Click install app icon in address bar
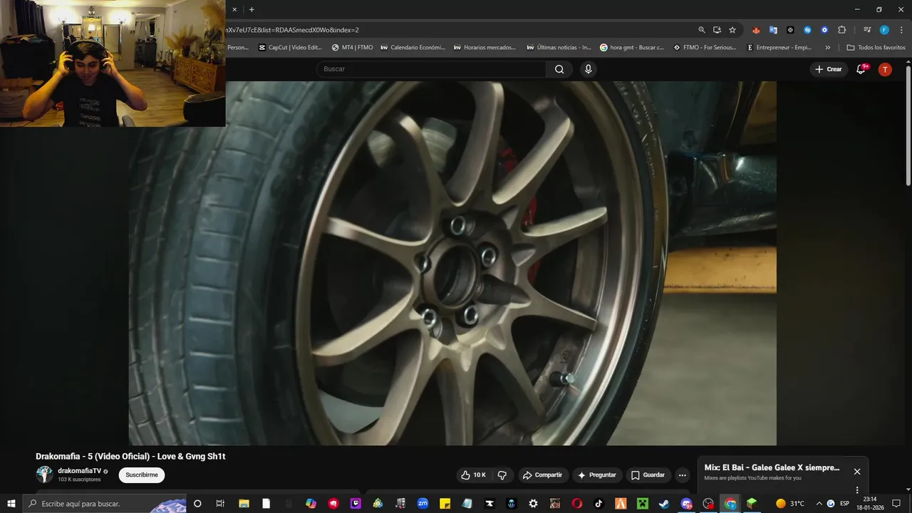The width and height of the screenshot is (912, 513). click(x=717, y=30)
